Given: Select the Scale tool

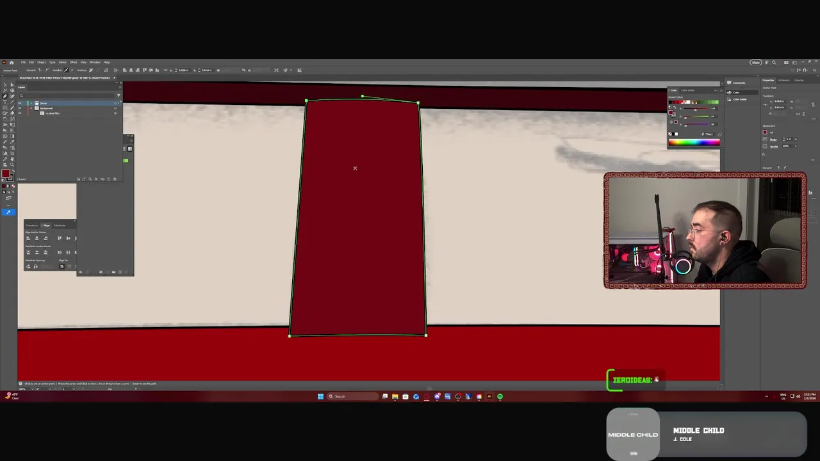Looking at the screenshot, I should pos(12,119).
